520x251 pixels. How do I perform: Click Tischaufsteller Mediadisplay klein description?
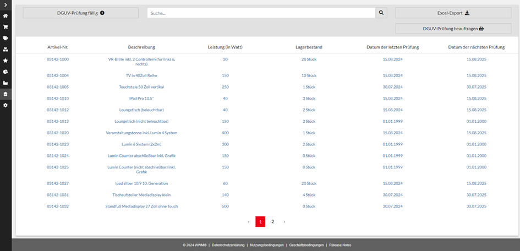[141, 195]
